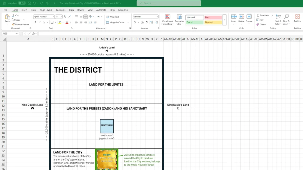
Task: Open Conditional Formatting
Action: tap(167, 19)
